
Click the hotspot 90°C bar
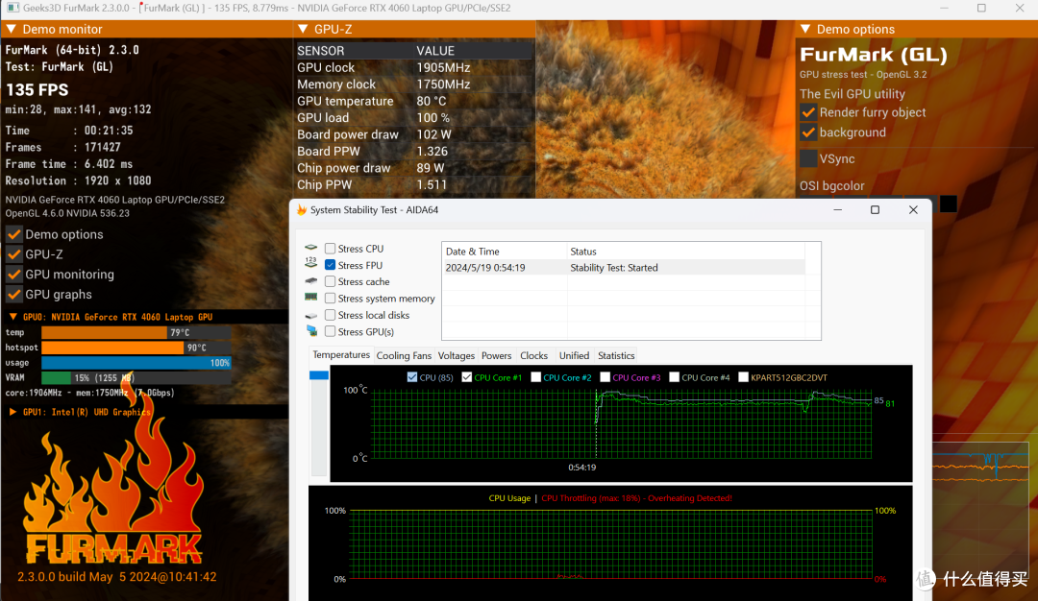click(112, 348)
